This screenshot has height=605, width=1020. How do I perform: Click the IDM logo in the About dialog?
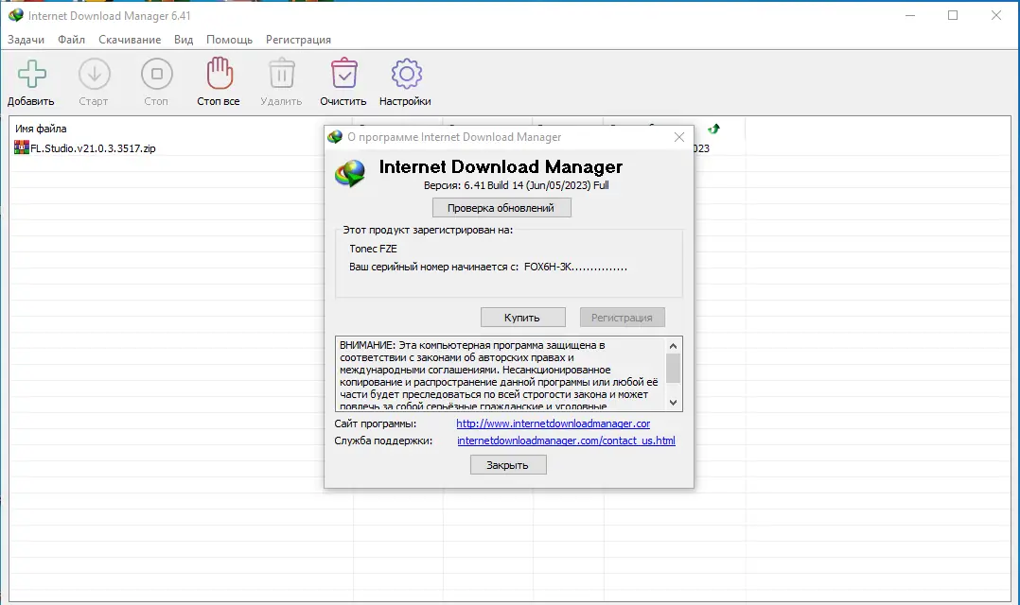click(350, 175)
